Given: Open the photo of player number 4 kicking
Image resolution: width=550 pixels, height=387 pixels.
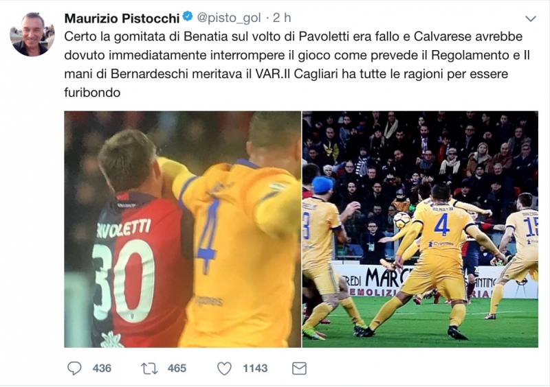Looking at the screenshot, I should click(420, 229).
